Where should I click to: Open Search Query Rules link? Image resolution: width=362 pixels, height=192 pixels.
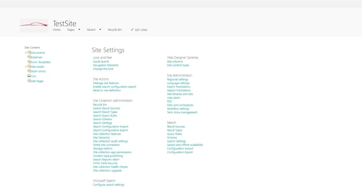tap(105, 116)
